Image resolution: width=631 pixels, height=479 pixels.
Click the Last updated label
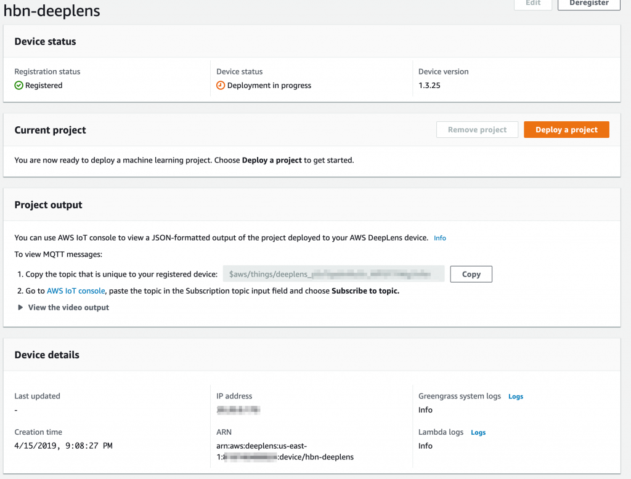coord(38,396)
